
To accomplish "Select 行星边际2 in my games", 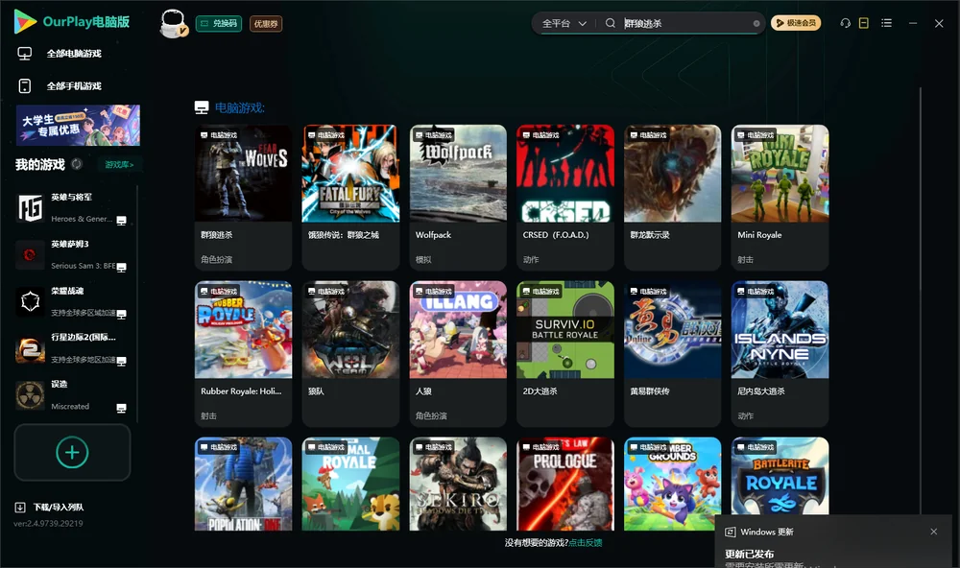I will [72, 349].
